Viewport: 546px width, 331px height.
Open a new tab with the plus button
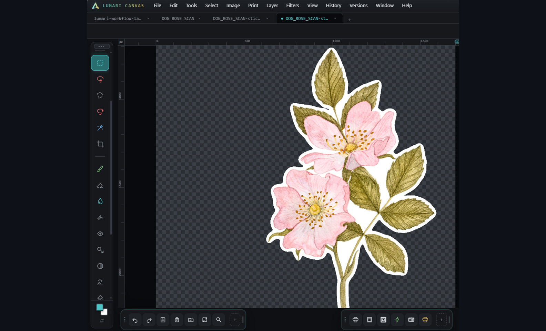(349, 20)
